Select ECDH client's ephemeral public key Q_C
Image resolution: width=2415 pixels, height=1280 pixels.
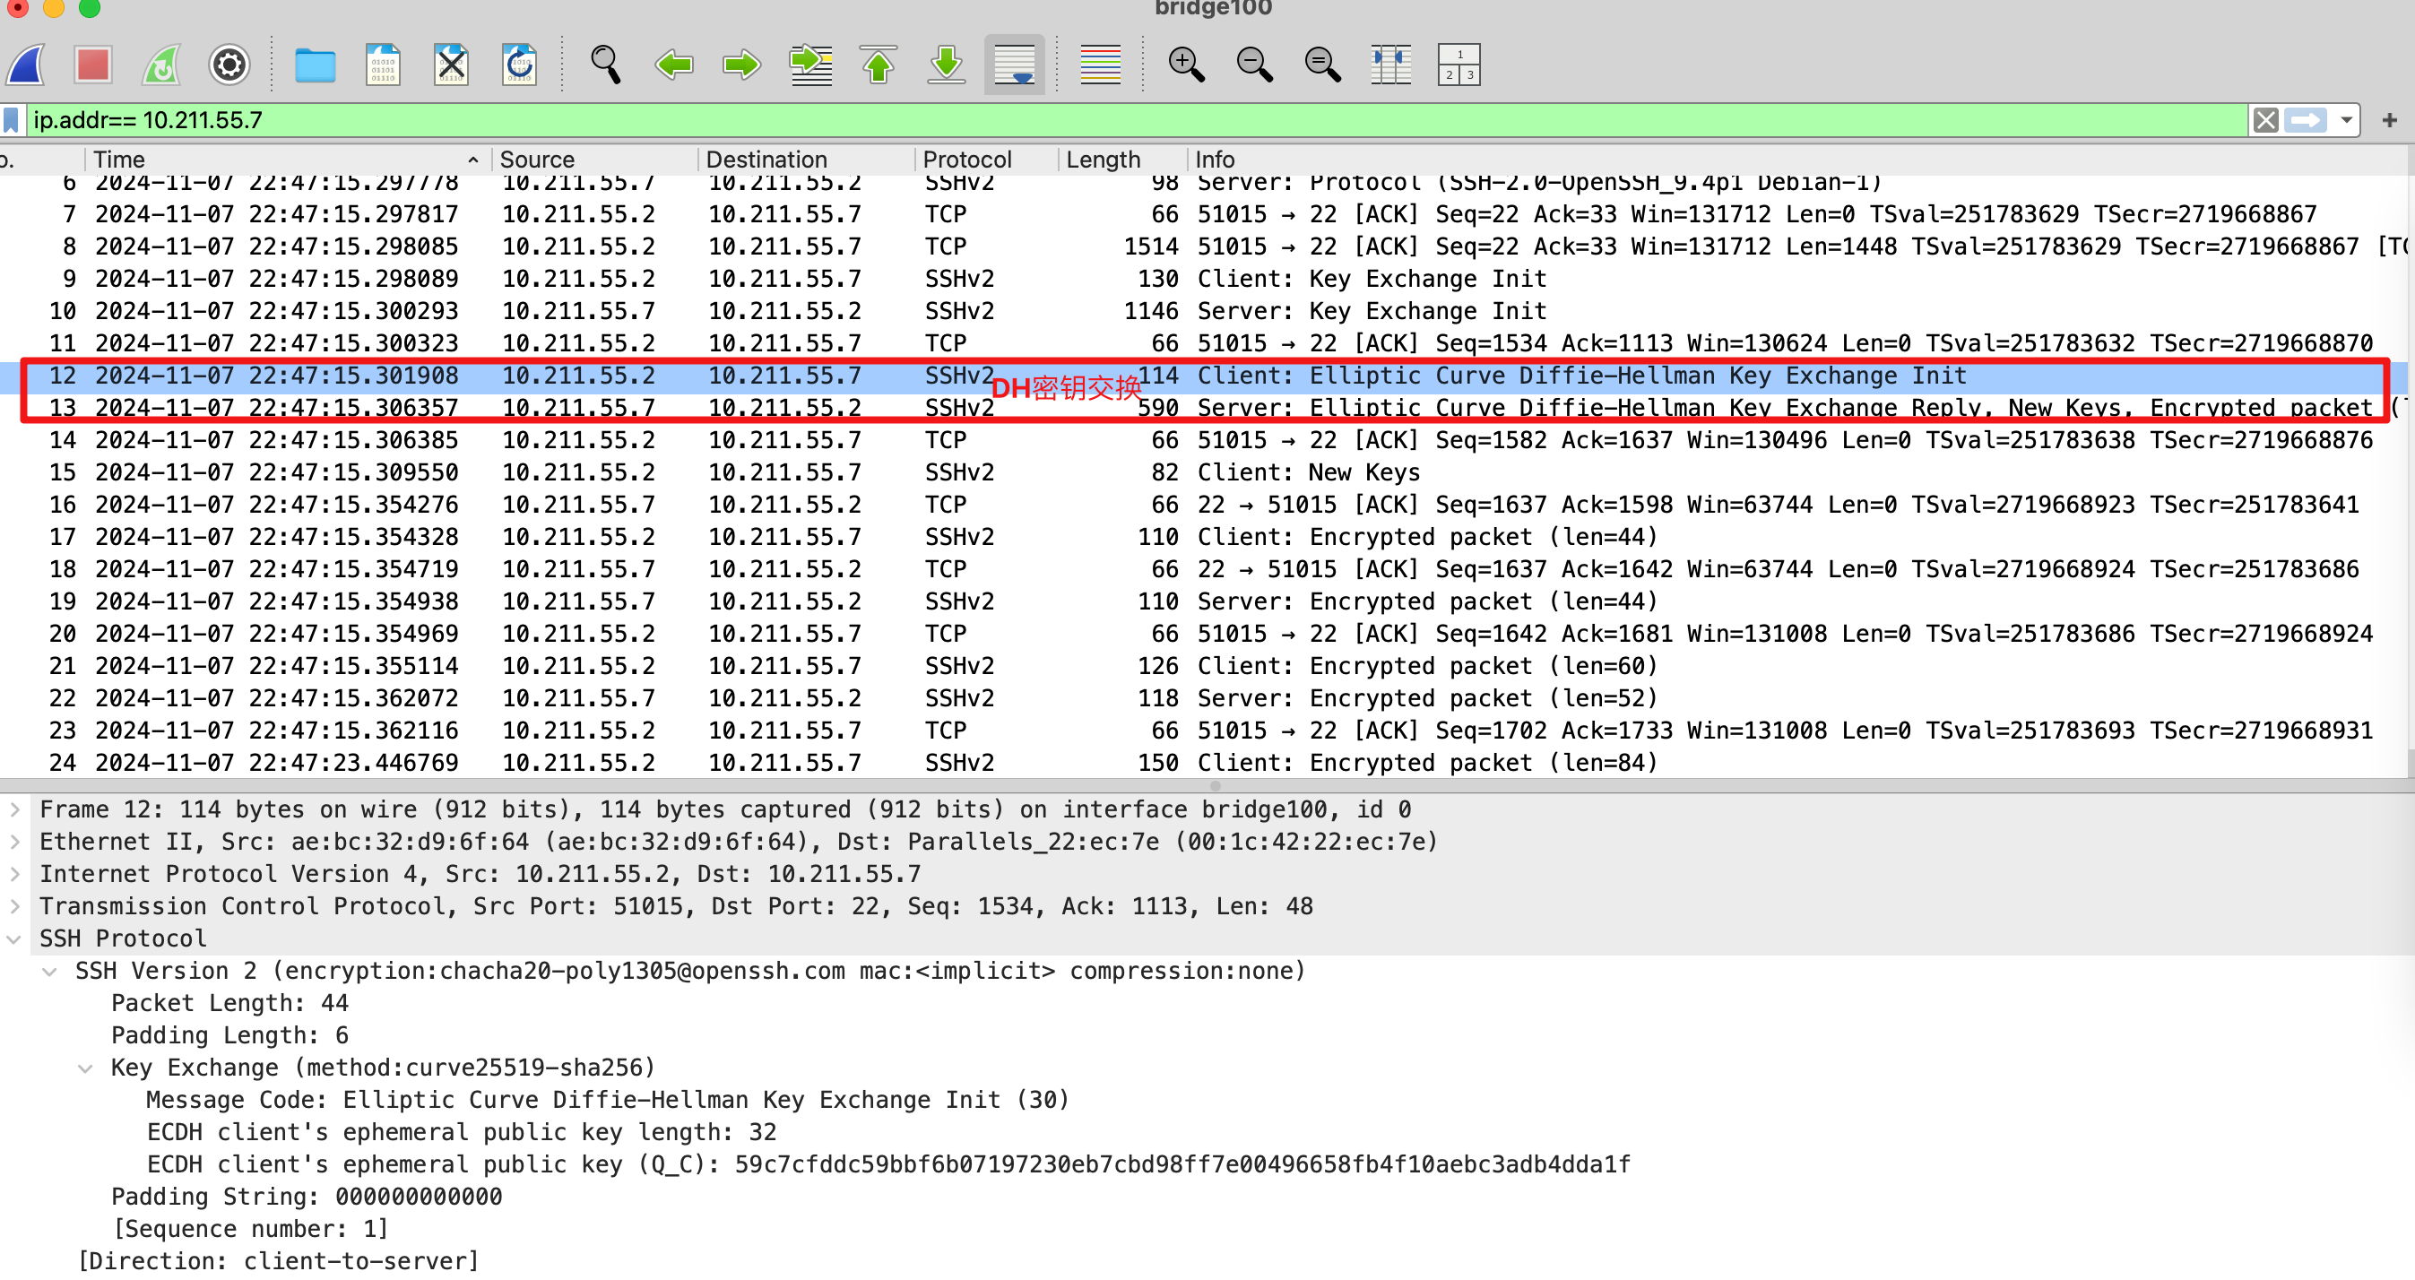click(888, 1164)
